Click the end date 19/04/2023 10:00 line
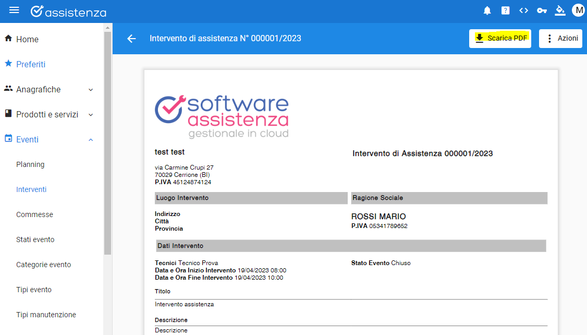The width and height of the screenshot is (587, 335). [x=219, y=278]
